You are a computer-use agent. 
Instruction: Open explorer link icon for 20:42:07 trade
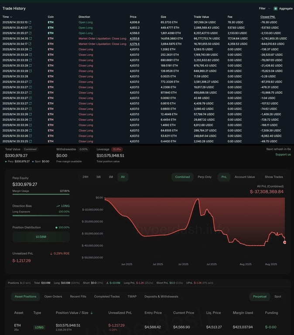click(30, 27)
